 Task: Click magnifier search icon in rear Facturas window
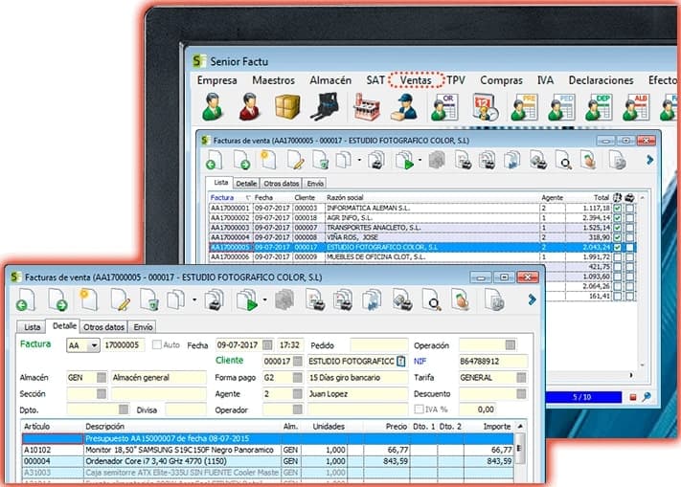point(564,161)
